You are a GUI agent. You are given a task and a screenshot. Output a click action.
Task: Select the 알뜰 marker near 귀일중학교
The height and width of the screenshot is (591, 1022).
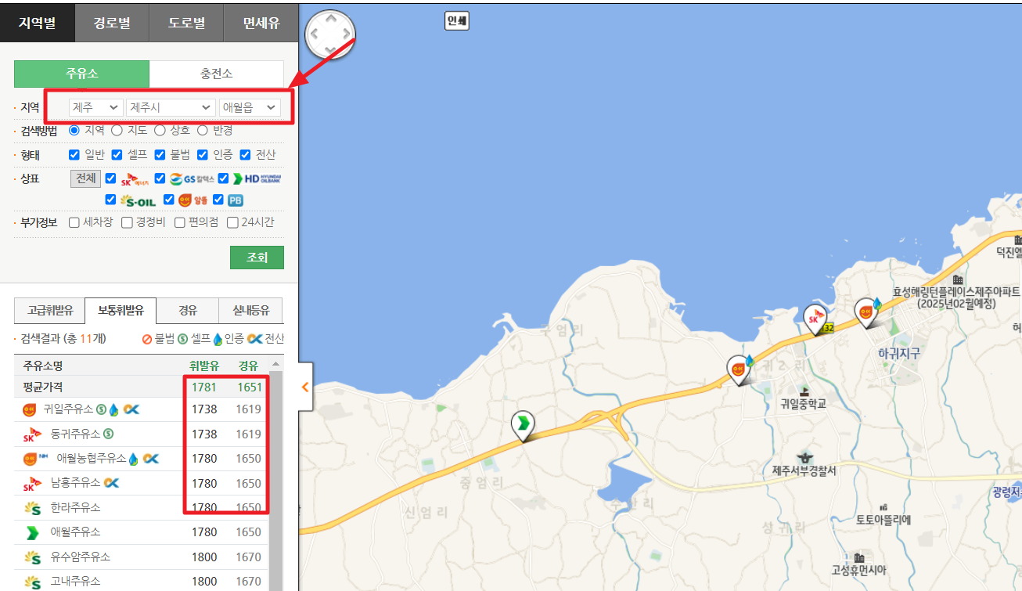(x=737, y=369)
